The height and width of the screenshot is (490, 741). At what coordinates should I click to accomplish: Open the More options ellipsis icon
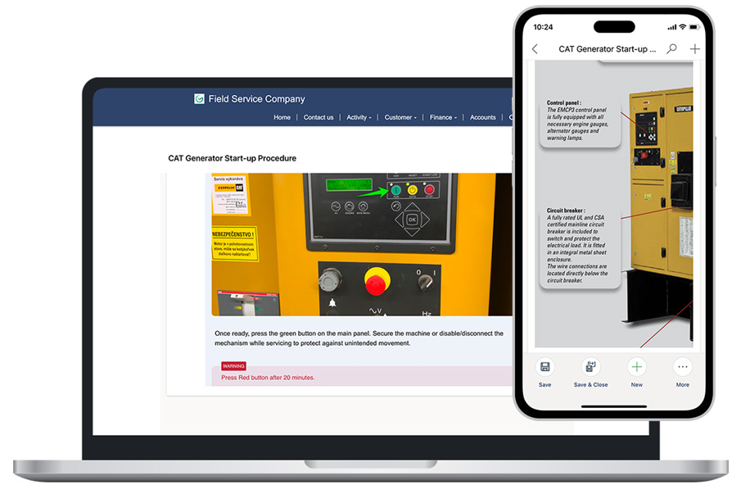pos(682,367)
